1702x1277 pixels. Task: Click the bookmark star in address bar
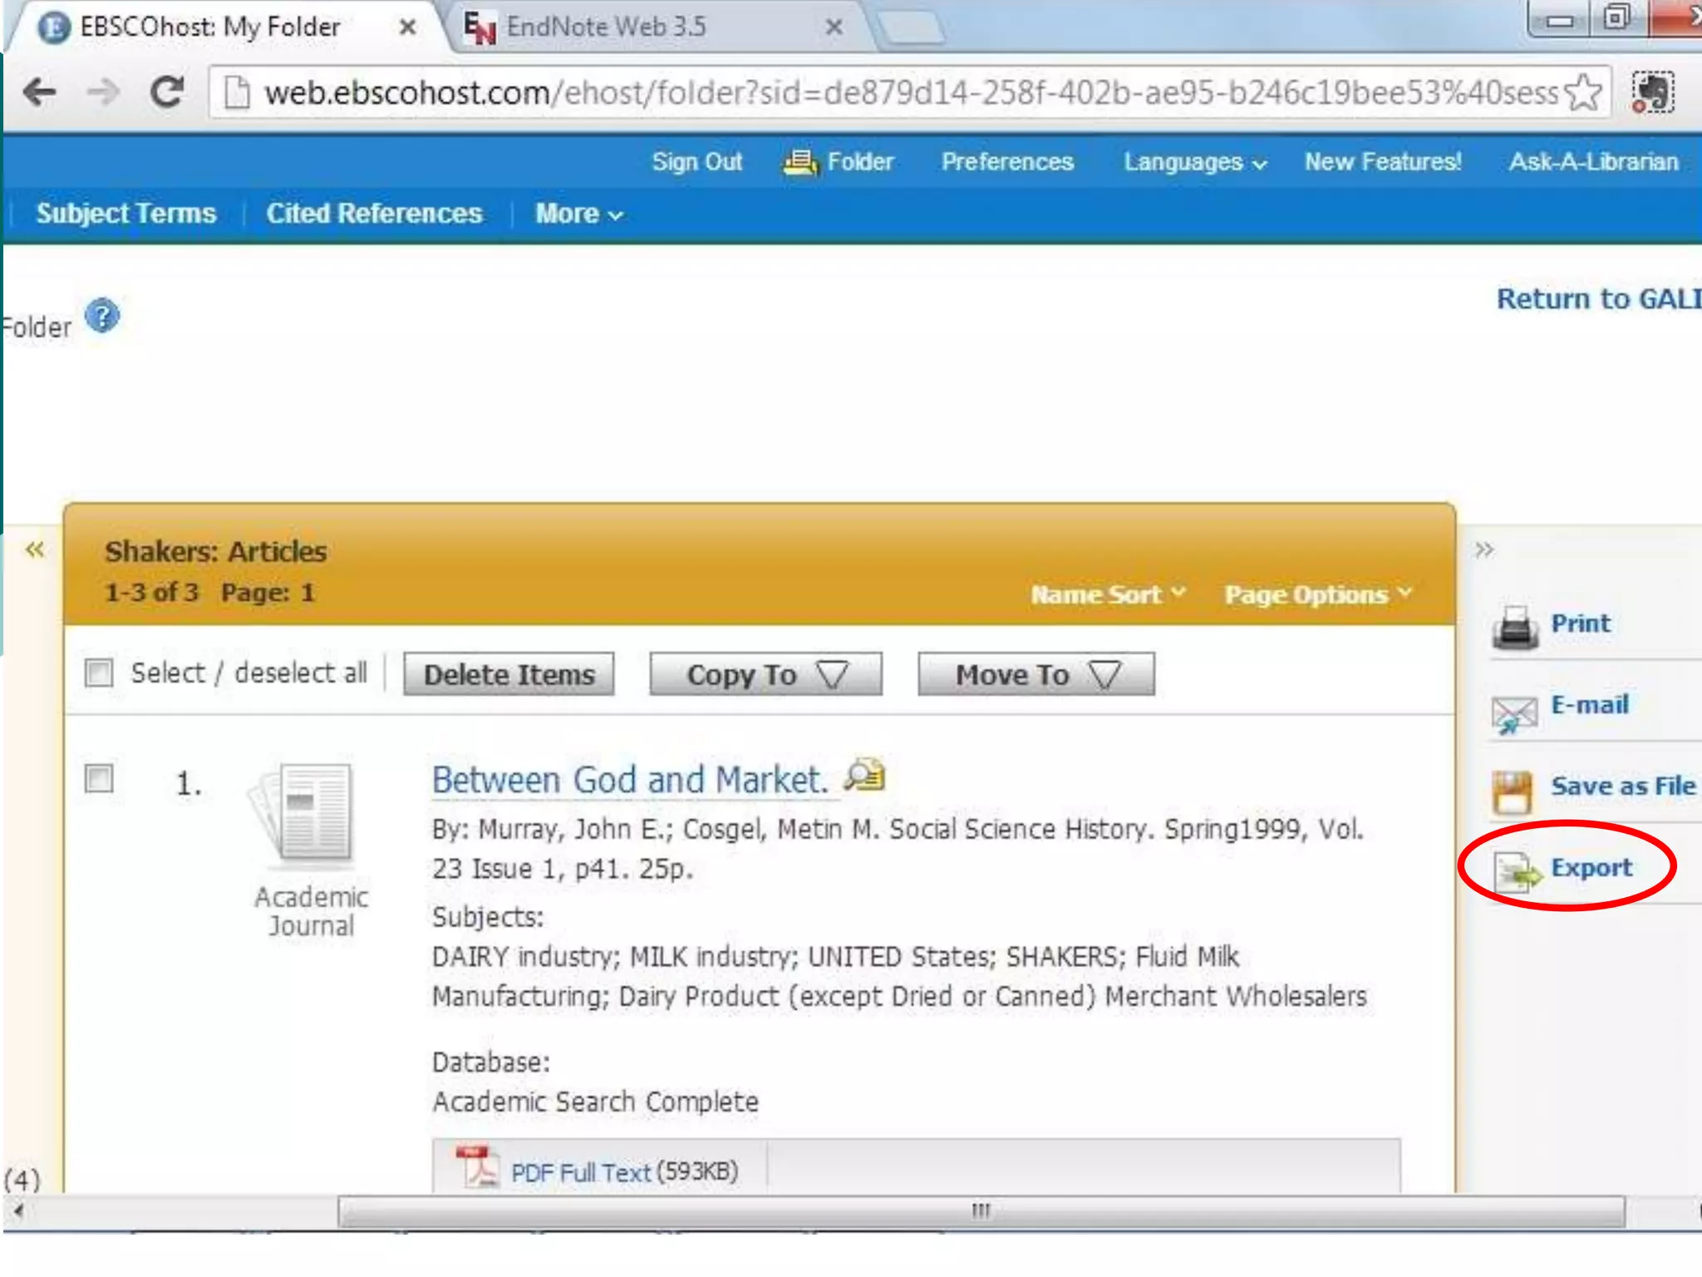(1582, 92)
